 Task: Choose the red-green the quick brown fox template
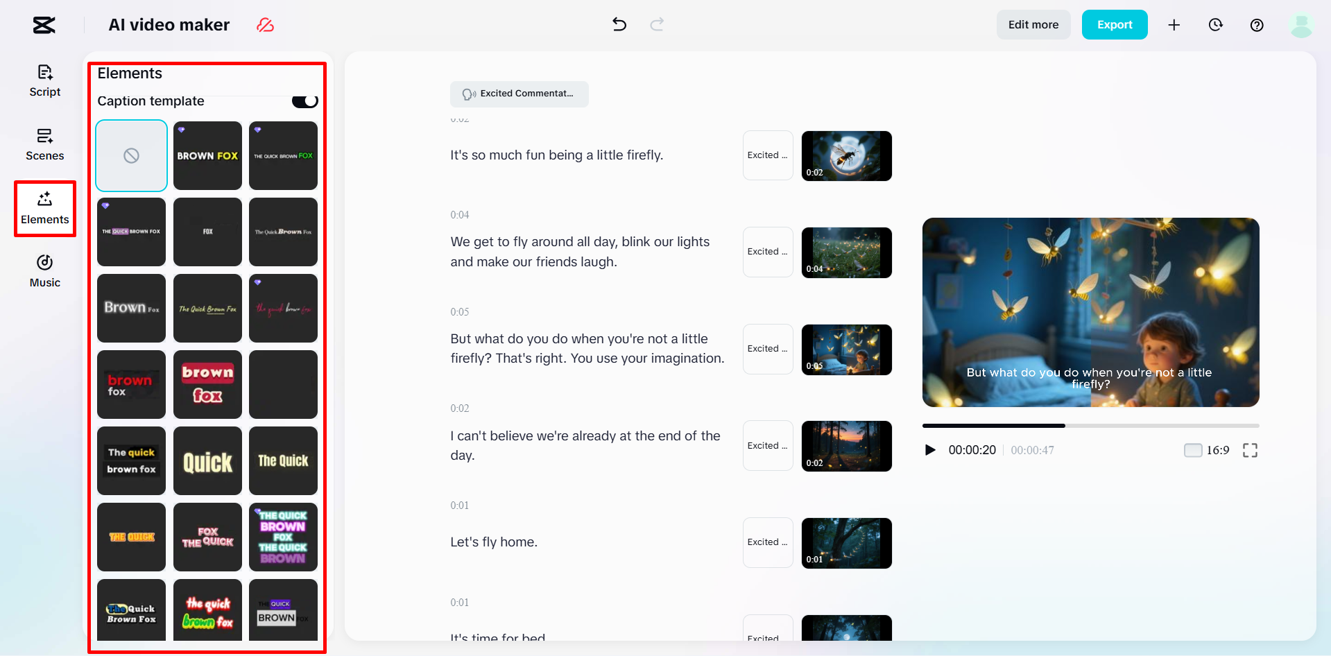tap(207, 610)
